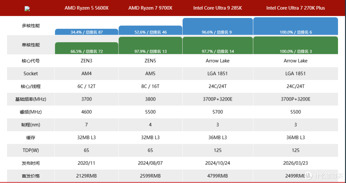Click the 4799RMB launch price
Screen dimensions: 346x183
pos(218,176)
